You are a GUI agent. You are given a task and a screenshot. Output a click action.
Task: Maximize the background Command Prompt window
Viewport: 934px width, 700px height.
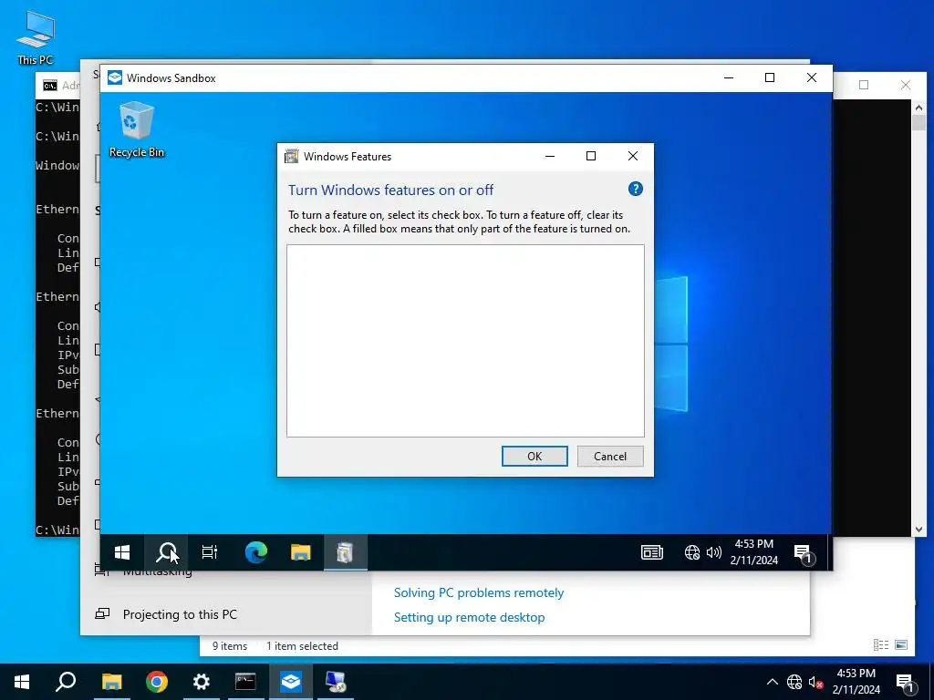(864, 85)
